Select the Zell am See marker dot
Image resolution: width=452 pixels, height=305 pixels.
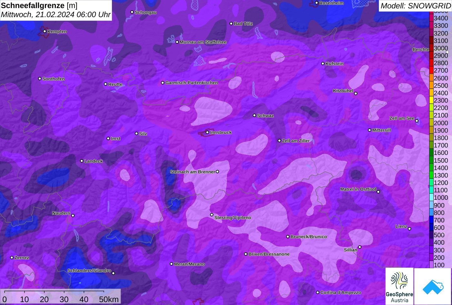pos(417,121)
